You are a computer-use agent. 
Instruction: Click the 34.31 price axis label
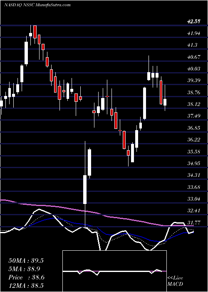(194, 175)
